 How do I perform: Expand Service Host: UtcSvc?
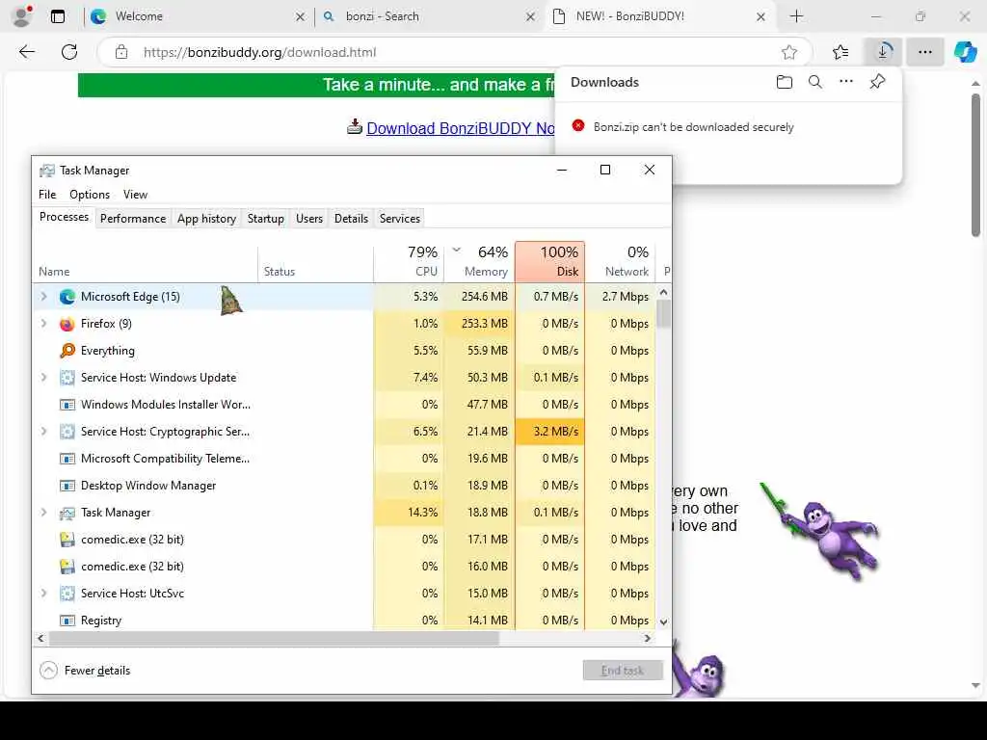(x=43, y=594)
